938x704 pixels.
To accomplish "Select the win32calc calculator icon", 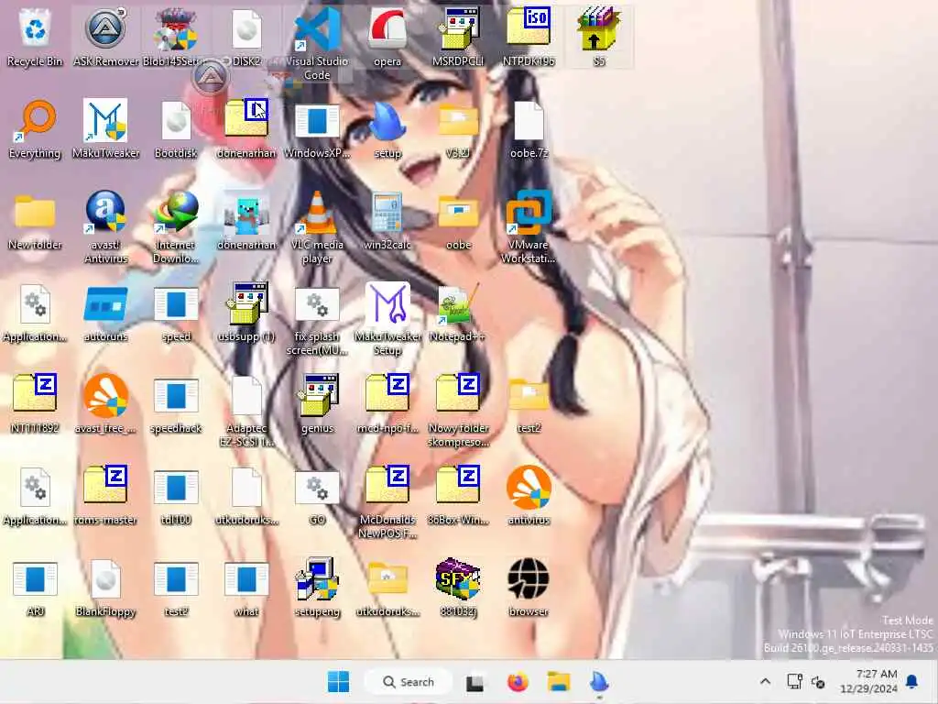I will click(387, 220).
